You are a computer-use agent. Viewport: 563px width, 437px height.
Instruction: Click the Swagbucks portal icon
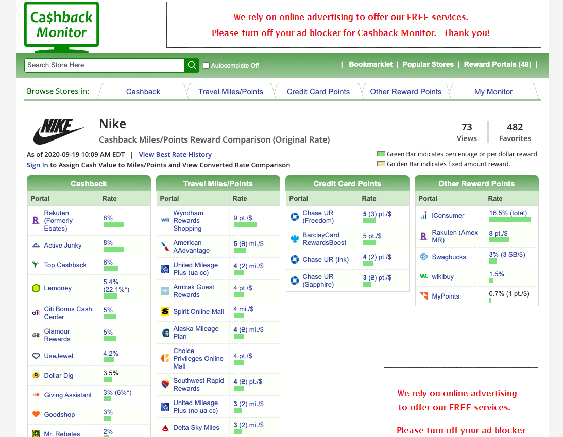click(424, 257)
